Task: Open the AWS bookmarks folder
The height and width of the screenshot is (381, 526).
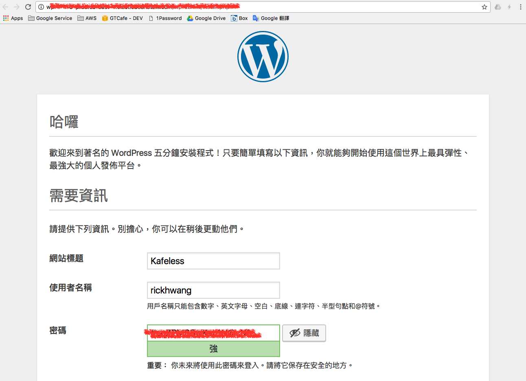Action: (x=87, y=18)
